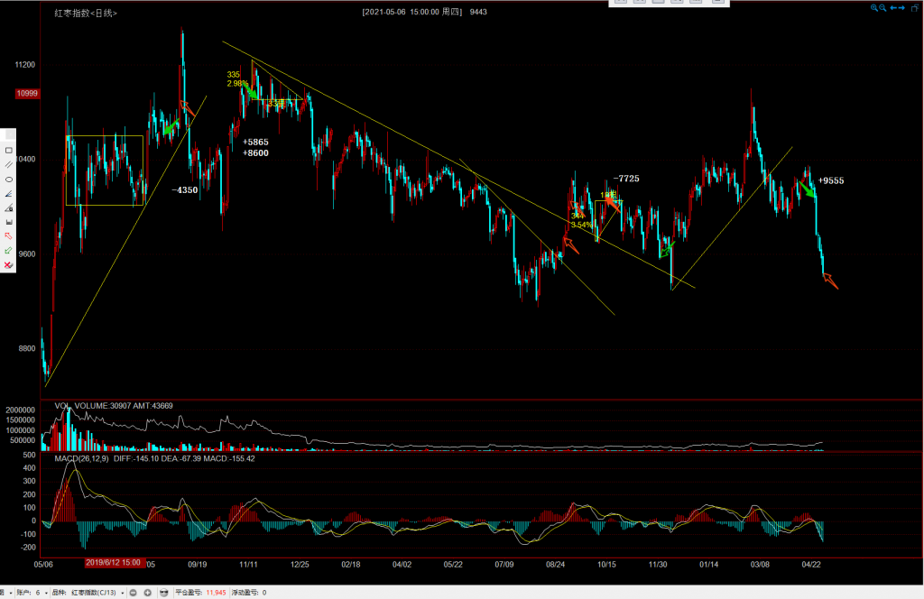The image size is (924, 599).
Task: Select the parallel lines channel tool
Action: point(9,164)
